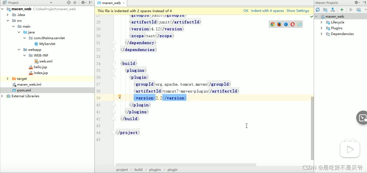The width and height of the screenshot is (367, 173).
Task: Close the maven_web editor tab
Action: click(124, 3)
